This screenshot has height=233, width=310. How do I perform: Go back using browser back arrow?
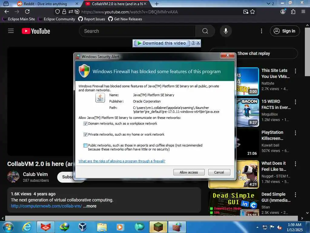pos(7,12)
